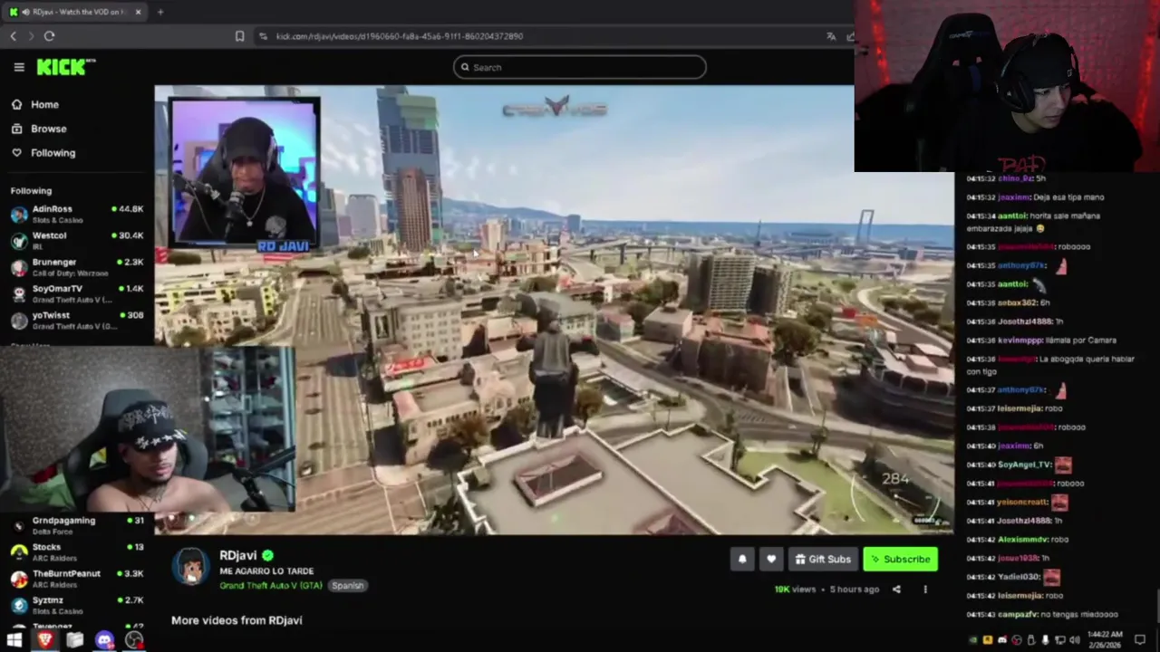Image resolution: width=1160 pixels, height=652 pixels.
Task: Open yoTwisst channel in Following list
Action: (77, 320)
